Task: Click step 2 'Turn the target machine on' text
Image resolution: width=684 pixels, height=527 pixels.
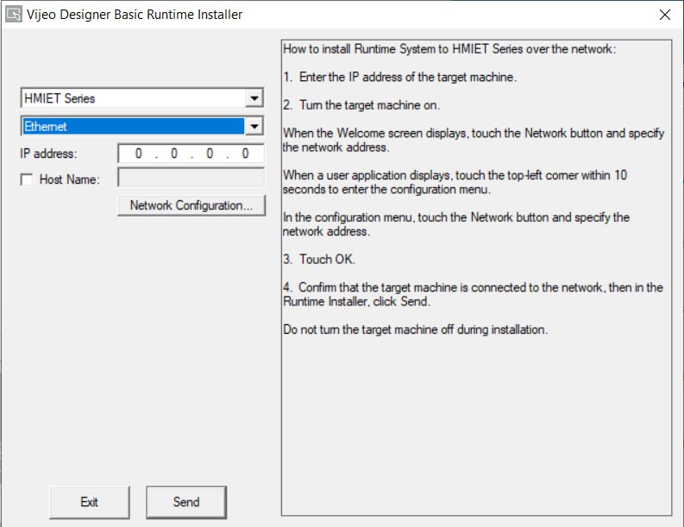Action: pyautogui.click(x=361, y=105)
